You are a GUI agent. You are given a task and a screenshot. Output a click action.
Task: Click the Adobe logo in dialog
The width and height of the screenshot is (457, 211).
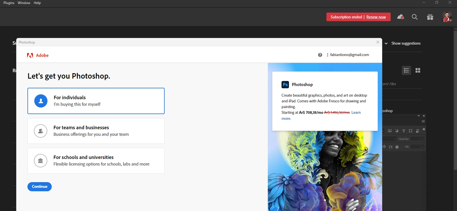tap(38, 55)
